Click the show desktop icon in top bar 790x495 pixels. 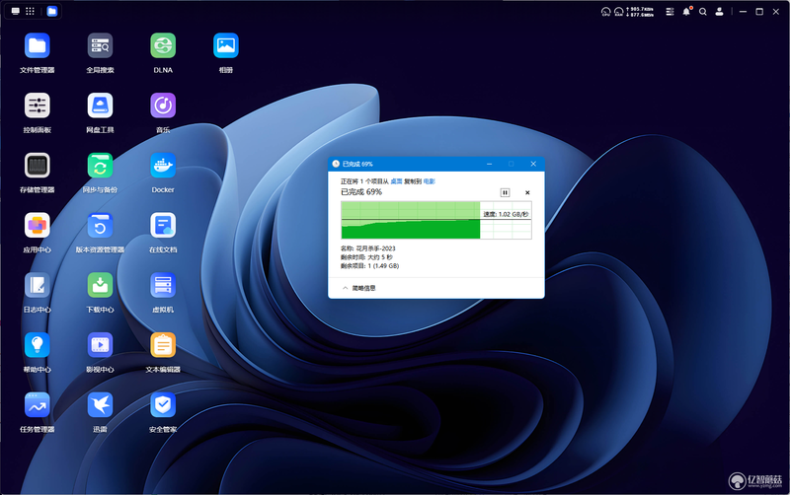[x=16, y=11]
